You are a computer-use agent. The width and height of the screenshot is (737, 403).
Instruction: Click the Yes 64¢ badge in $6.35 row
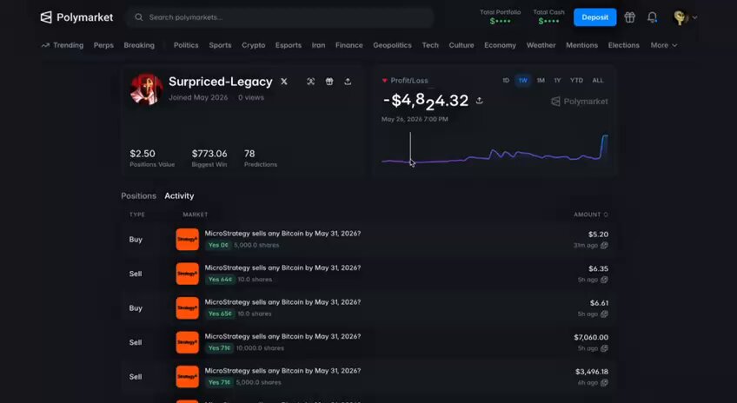220,280
